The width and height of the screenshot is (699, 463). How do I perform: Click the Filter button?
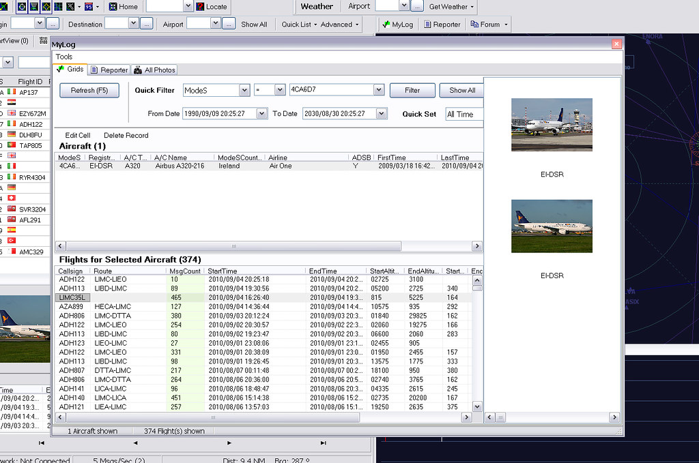click(412, 91)
